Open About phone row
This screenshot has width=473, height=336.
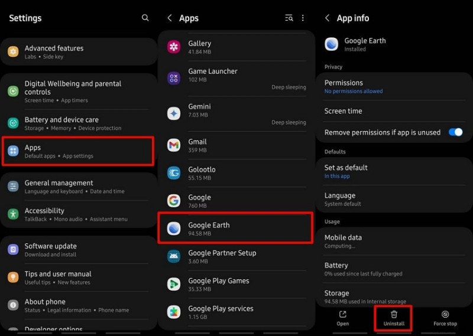pos(79,305)
